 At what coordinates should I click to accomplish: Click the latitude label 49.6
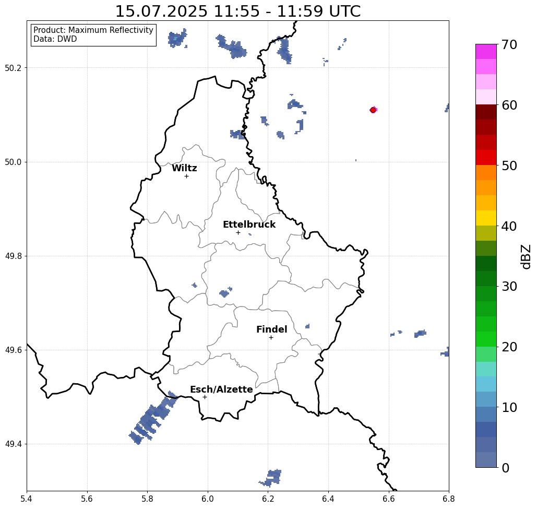click(13, 350)
